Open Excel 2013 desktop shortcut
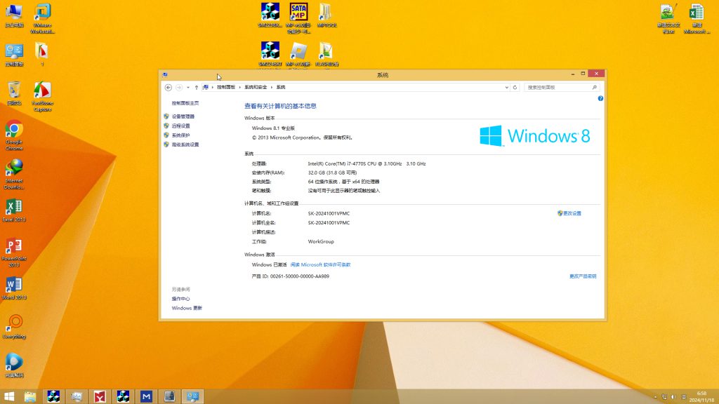719x404 pixels. (14, 208)
